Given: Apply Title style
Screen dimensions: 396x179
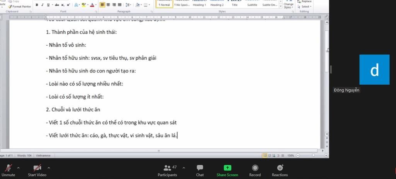Looking at the screenshot, I should pyautogui.click(x=234, y=3).
